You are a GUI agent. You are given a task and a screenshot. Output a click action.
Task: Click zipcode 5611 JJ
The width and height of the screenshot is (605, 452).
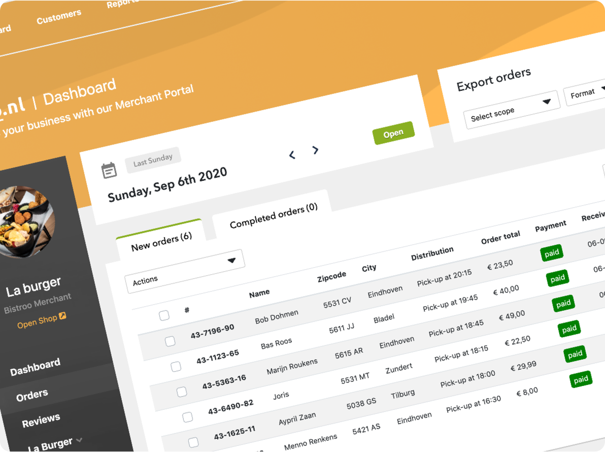click(x=342, y=329)
